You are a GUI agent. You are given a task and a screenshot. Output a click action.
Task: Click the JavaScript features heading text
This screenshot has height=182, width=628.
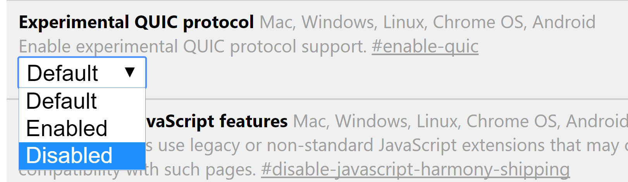[x=217, y=121]
